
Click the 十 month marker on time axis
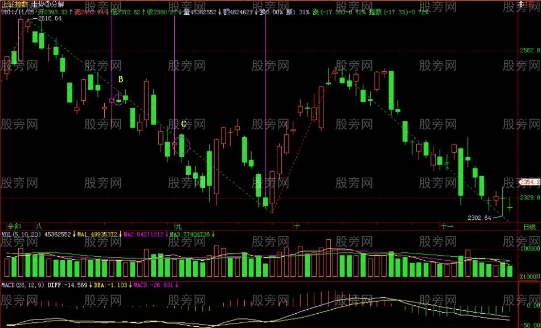[297, 227]
